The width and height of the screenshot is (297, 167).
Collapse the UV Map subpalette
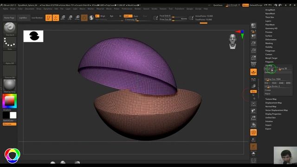click(269, 65)
